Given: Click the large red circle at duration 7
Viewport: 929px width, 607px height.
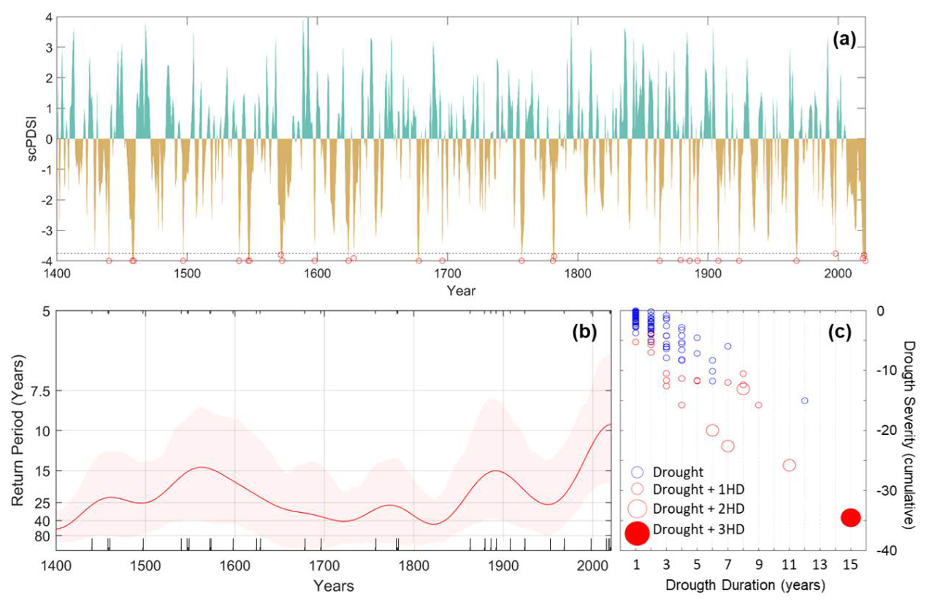Looking at the screenshot, I should [x=727, y=446].
